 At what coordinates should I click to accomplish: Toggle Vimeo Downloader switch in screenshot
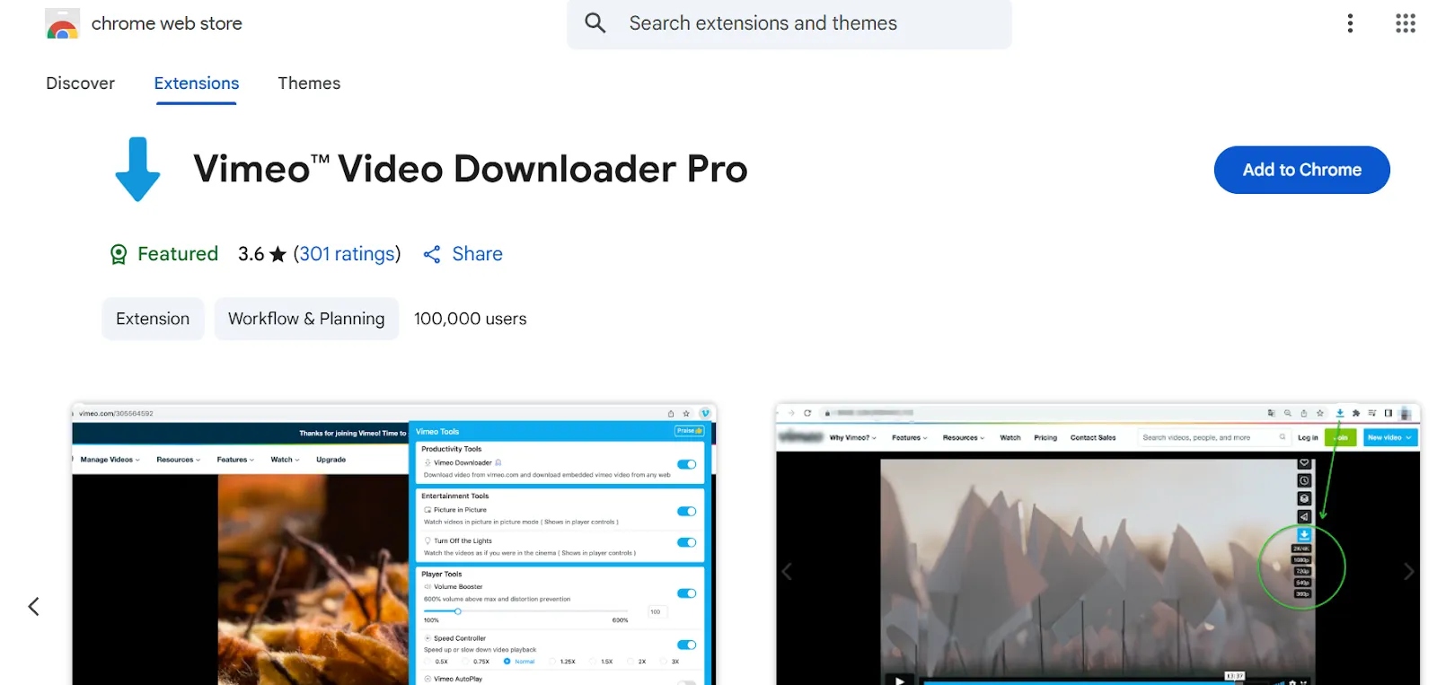pyautogui.click(x=687, y=464)
